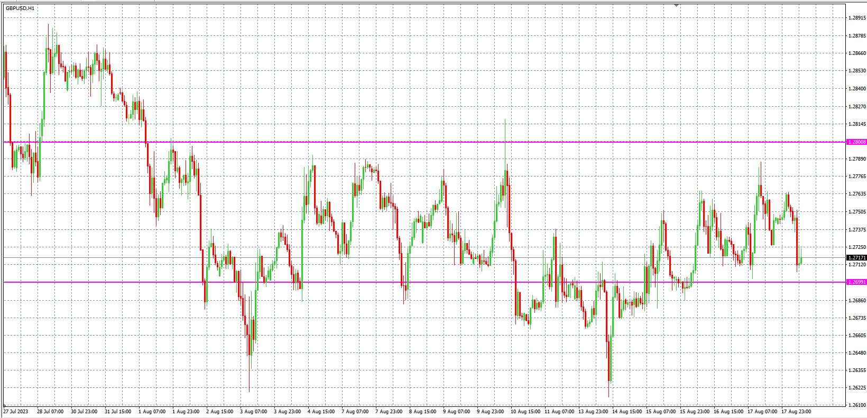Click the 3 Aug 07:00 time label
Screen dimensions: 867x418
tap(254, 412)
